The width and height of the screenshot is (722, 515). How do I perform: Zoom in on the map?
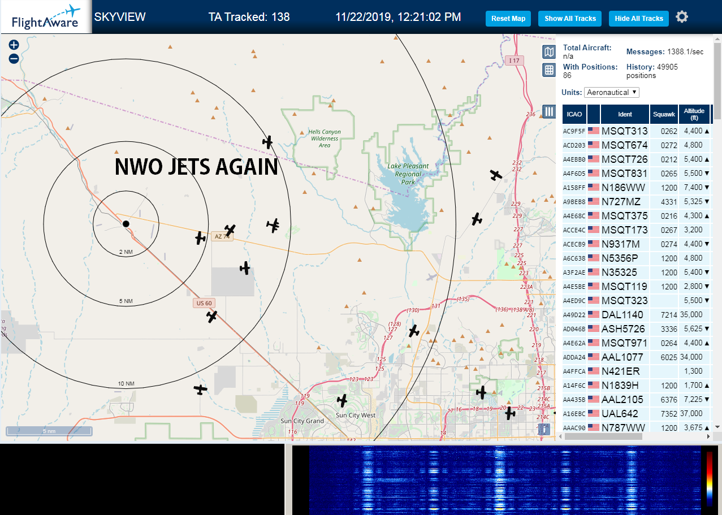coord(14,45)
